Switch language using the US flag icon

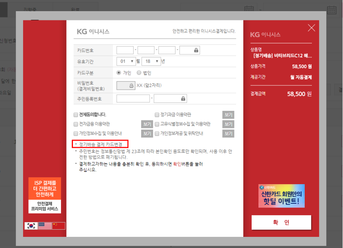pos(45,226)
